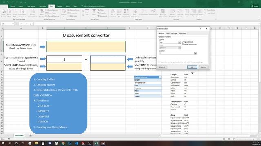Click the Clear All button
Image resolution: width=261 pixels, height=146 pixels.
click(162, 67)
